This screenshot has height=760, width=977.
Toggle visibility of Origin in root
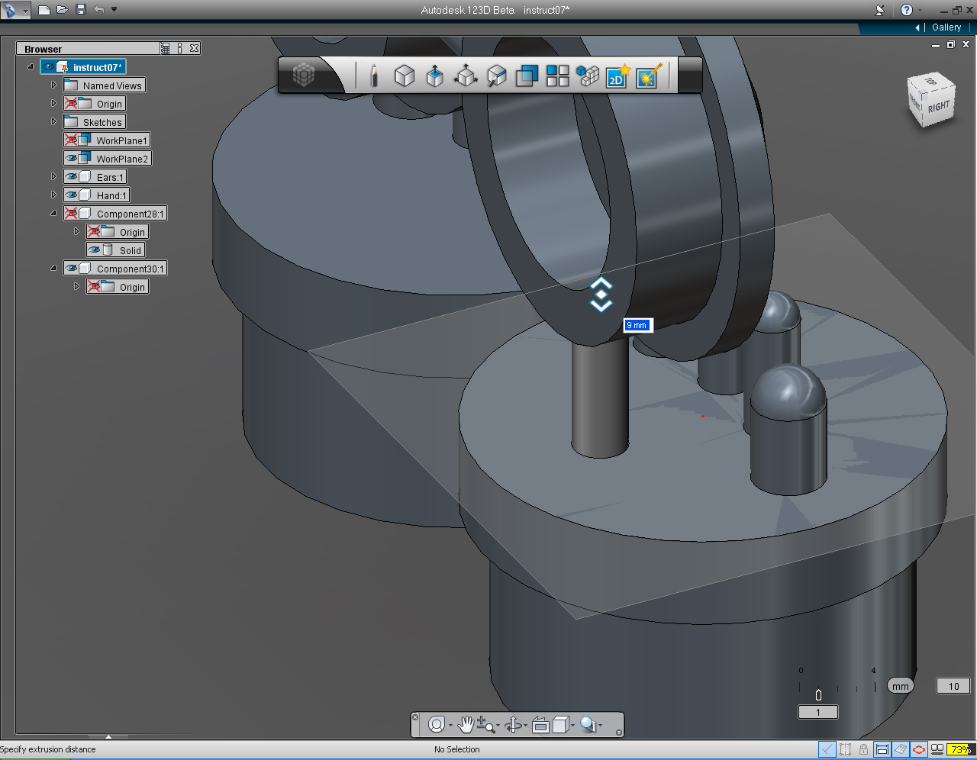pyautogui.click(x=71, y=104)
